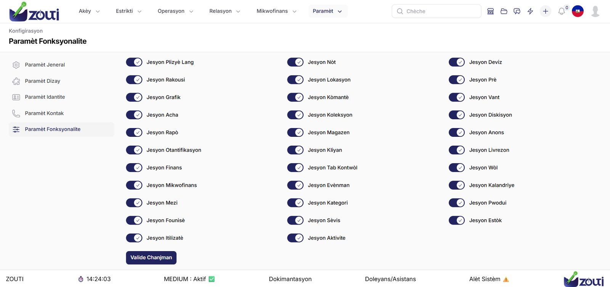Open the Dokimantasyon footer link
Image resolution: width=610 pixels, height=287 pixels.
[x=290, y=279]
